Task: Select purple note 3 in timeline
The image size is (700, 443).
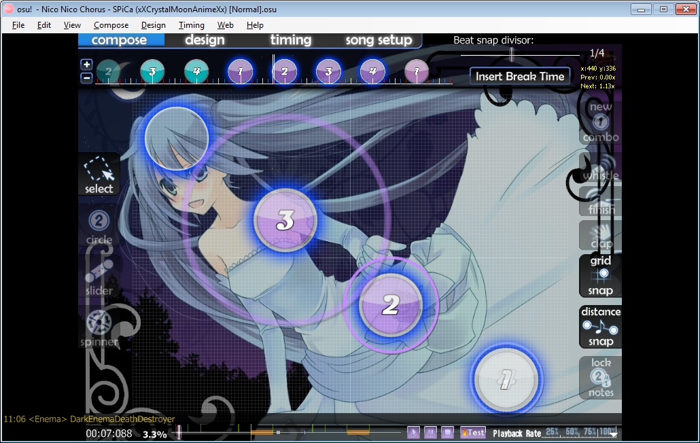Action: tap(328, 71)
